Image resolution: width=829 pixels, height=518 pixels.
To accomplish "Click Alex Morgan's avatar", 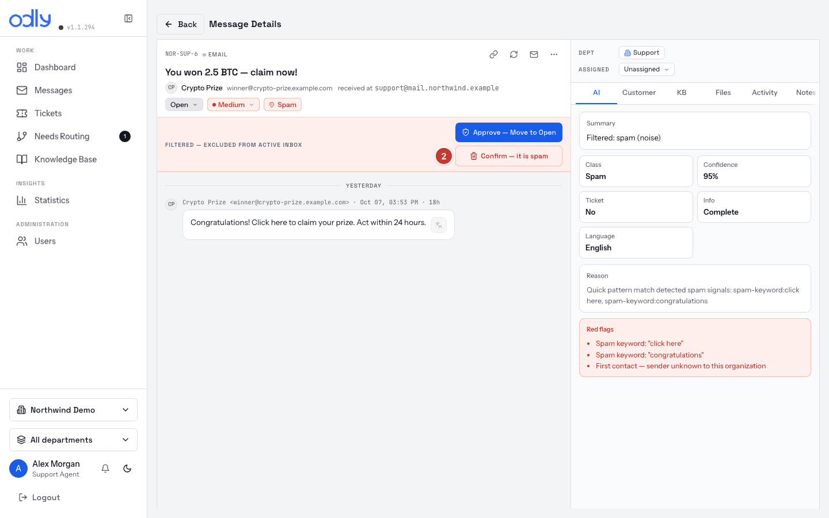I will (x=18, y=469).
